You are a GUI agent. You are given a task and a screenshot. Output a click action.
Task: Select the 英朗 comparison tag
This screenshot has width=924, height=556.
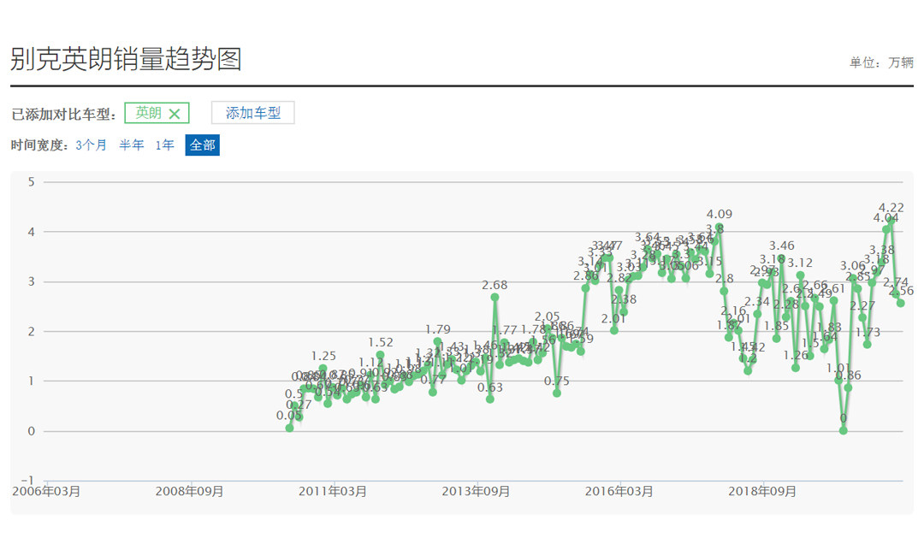pyautogui.click(x=148, y=113)
